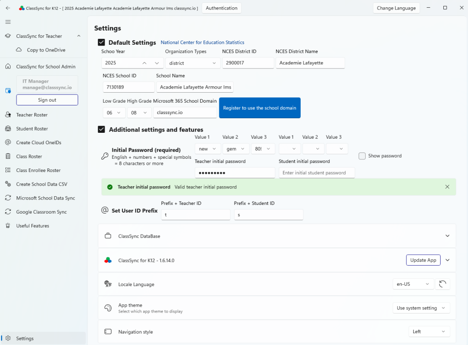Click the Navigation style panel icon
The width and height of the screenshot is (468, 345).
tap(108, 332)
